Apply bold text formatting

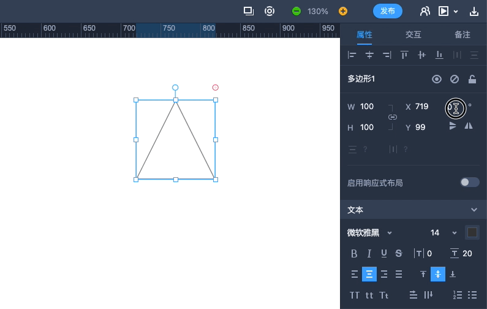click(x=354, y=253)
